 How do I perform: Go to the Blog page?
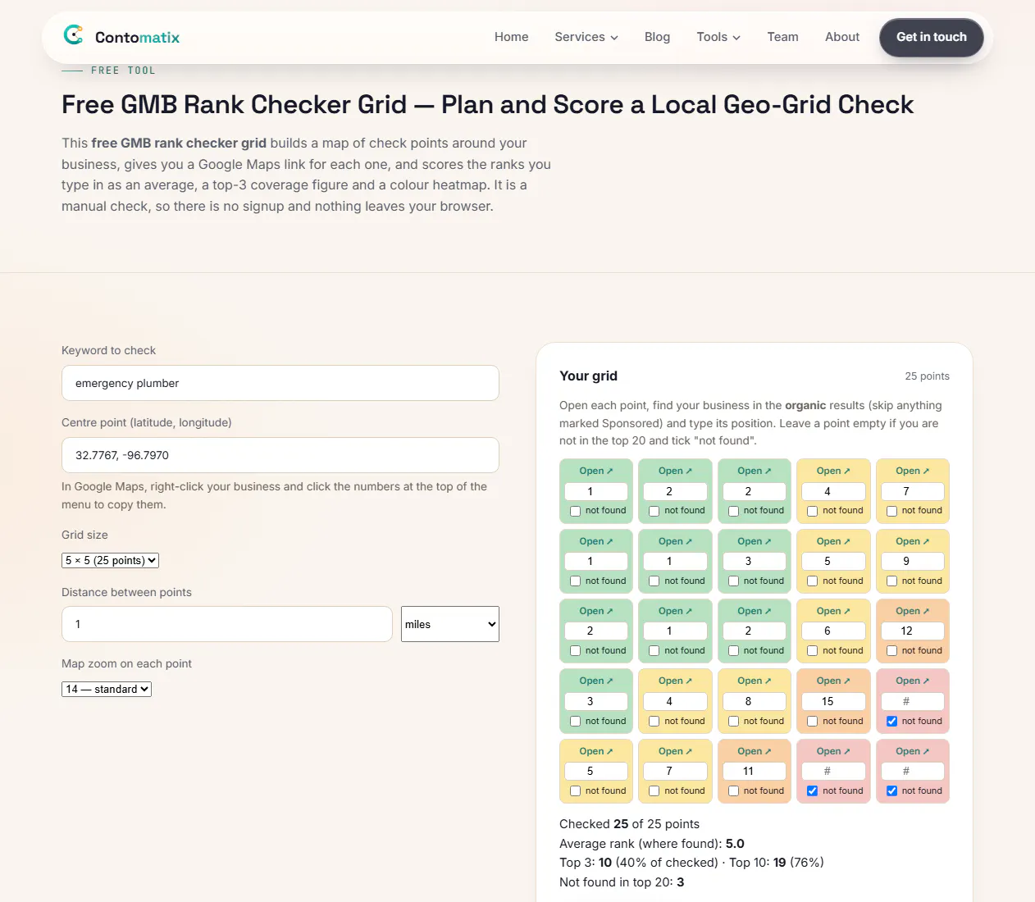tap(657, 37)
